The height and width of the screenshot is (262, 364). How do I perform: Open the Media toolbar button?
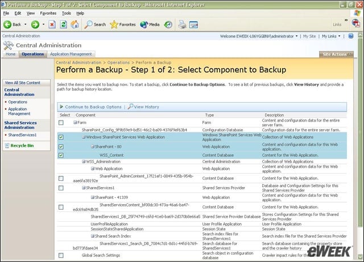(x=150, y=24)
